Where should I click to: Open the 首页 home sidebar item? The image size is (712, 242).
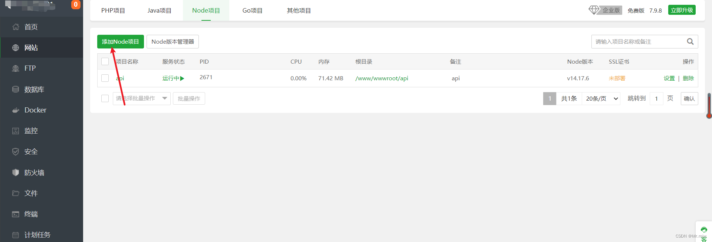pos(42,27)
